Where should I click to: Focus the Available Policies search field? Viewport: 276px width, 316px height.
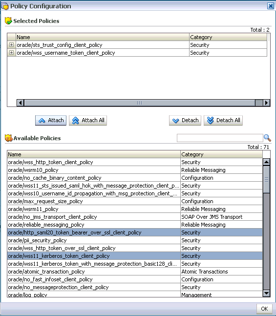(x=220, y=138)
